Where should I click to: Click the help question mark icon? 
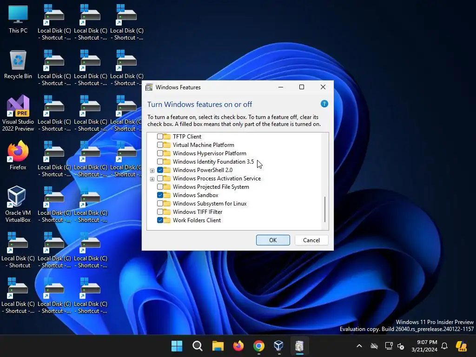tap(324, 104)
